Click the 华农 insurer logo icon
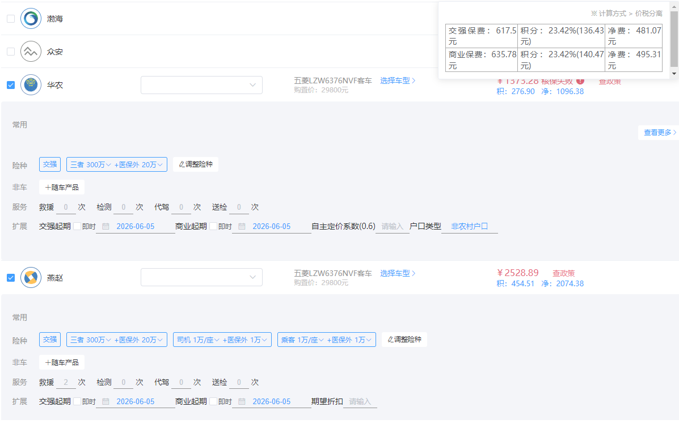This screenshot has height=424, width=679. (31, 85)
